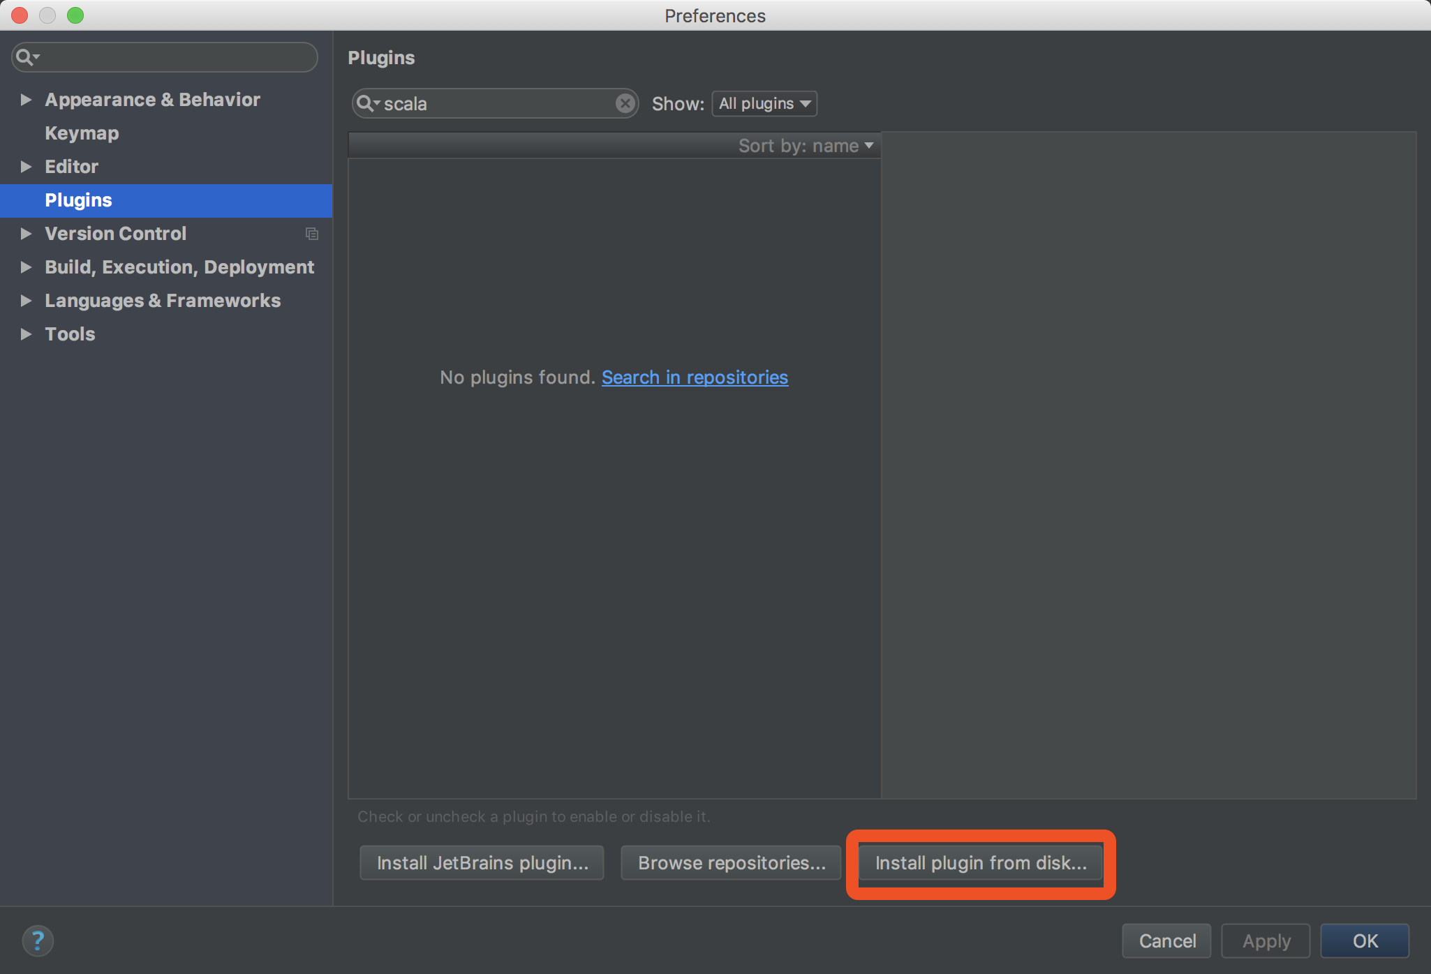The image size is (1431, 974).
Task: Expand the Editor settings tree
Action: pos(26,167)
